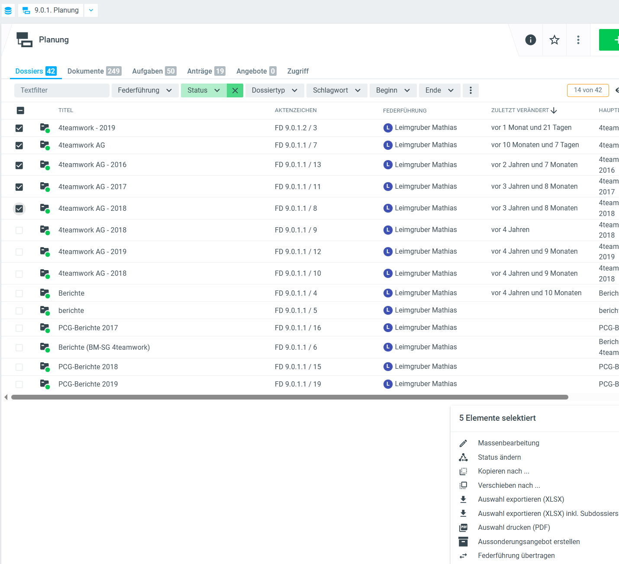This screenshot has width=619, height=564.
Task: Open the Dossiertyp filter dropdown
Action: point(274,90)
